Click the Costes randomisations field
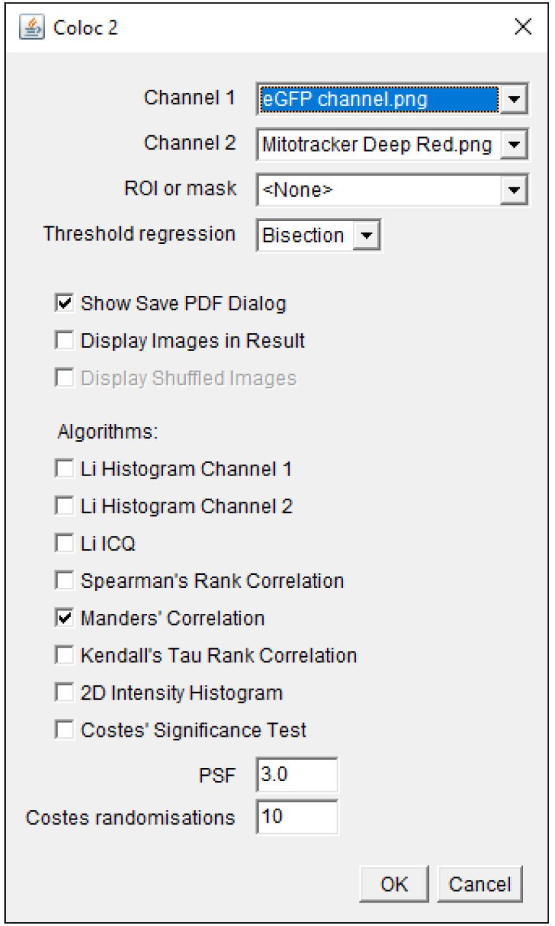Screen dimensions: 555x926 tap(297, 817)
